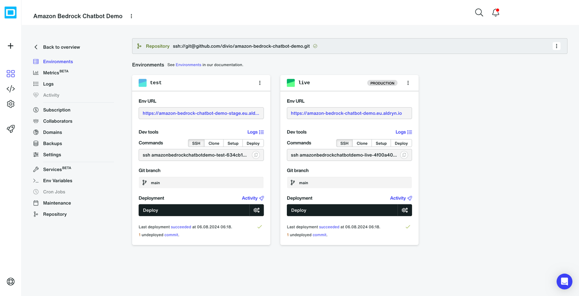579x296 pixels.
Task: Select the code icon in the left rail
Action: coord(10,88)
